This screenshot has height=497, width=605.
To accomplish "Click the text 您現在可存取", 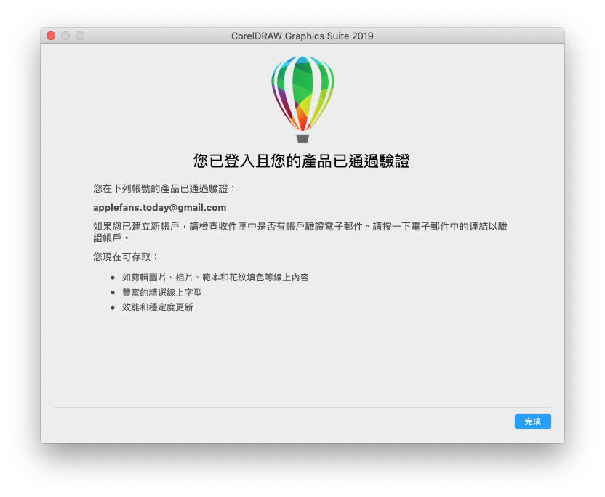I will tap(125, 256).
